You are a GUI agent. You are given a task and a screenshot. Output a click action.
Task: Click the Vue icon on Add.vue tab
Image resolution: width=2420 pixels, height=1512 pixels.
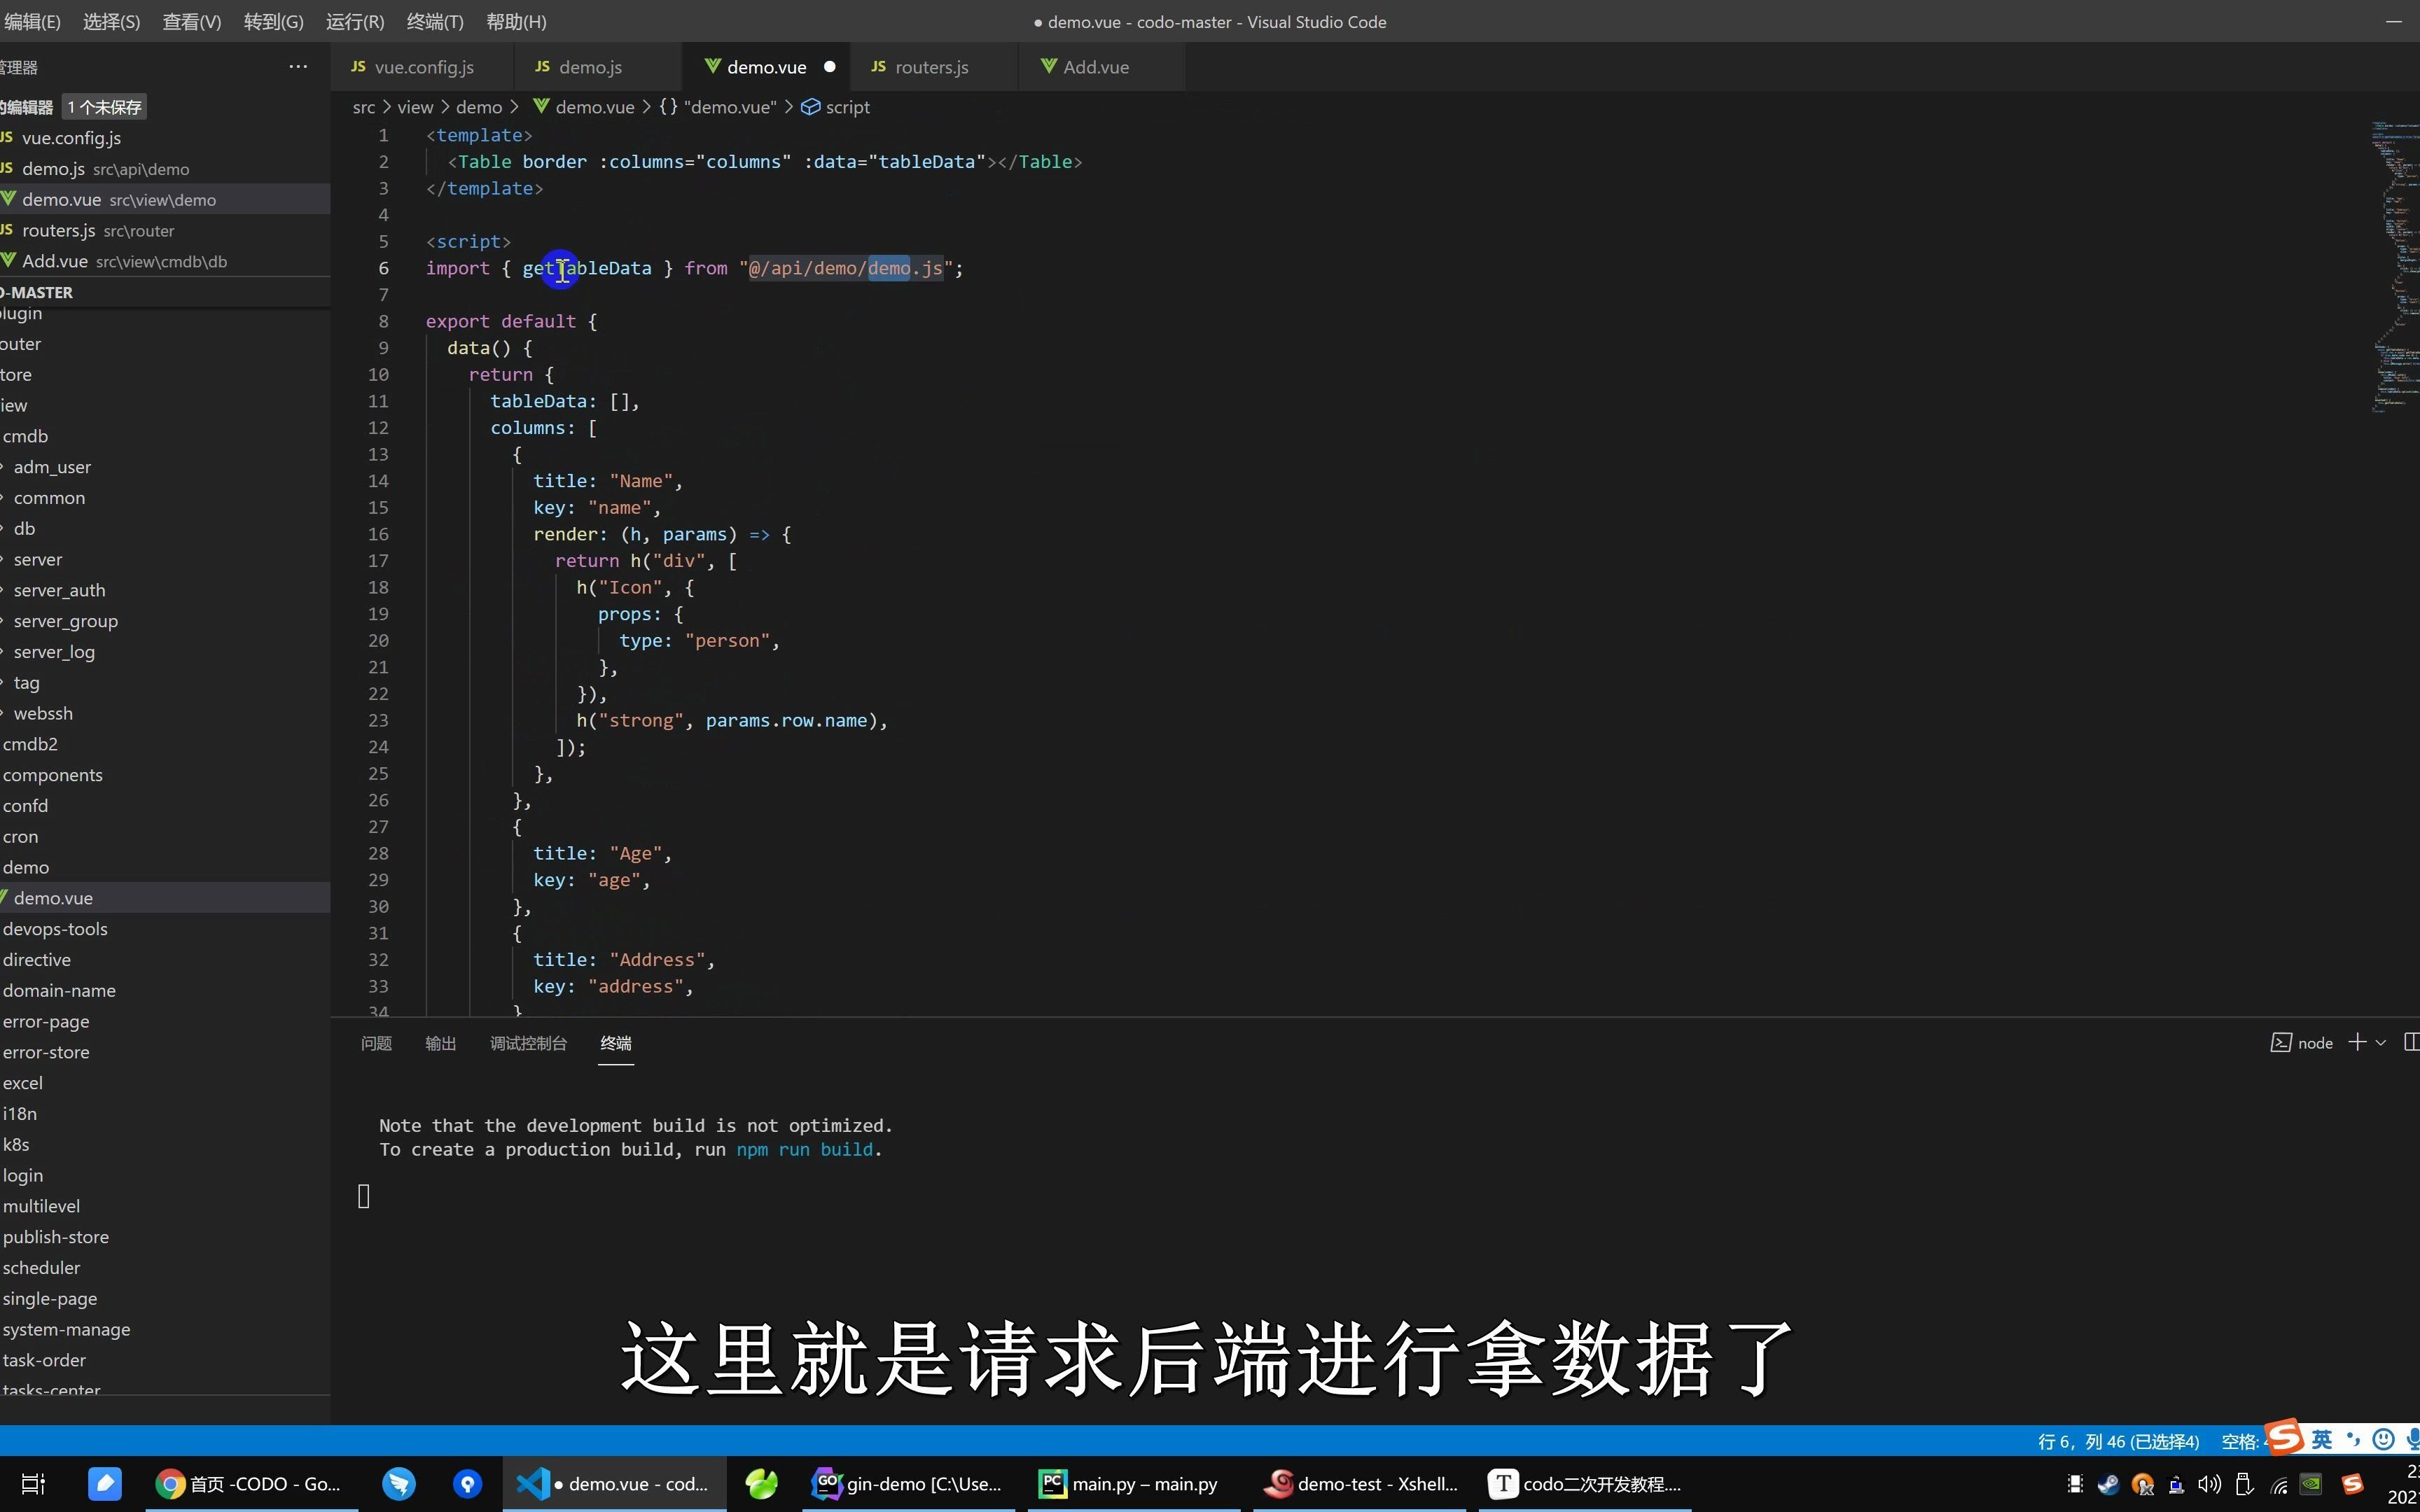click(1049, 66)
